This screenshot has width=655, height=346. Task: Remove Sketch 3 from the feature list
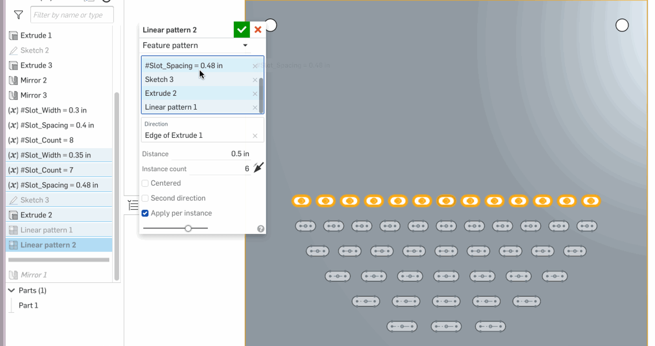point(255,80)
